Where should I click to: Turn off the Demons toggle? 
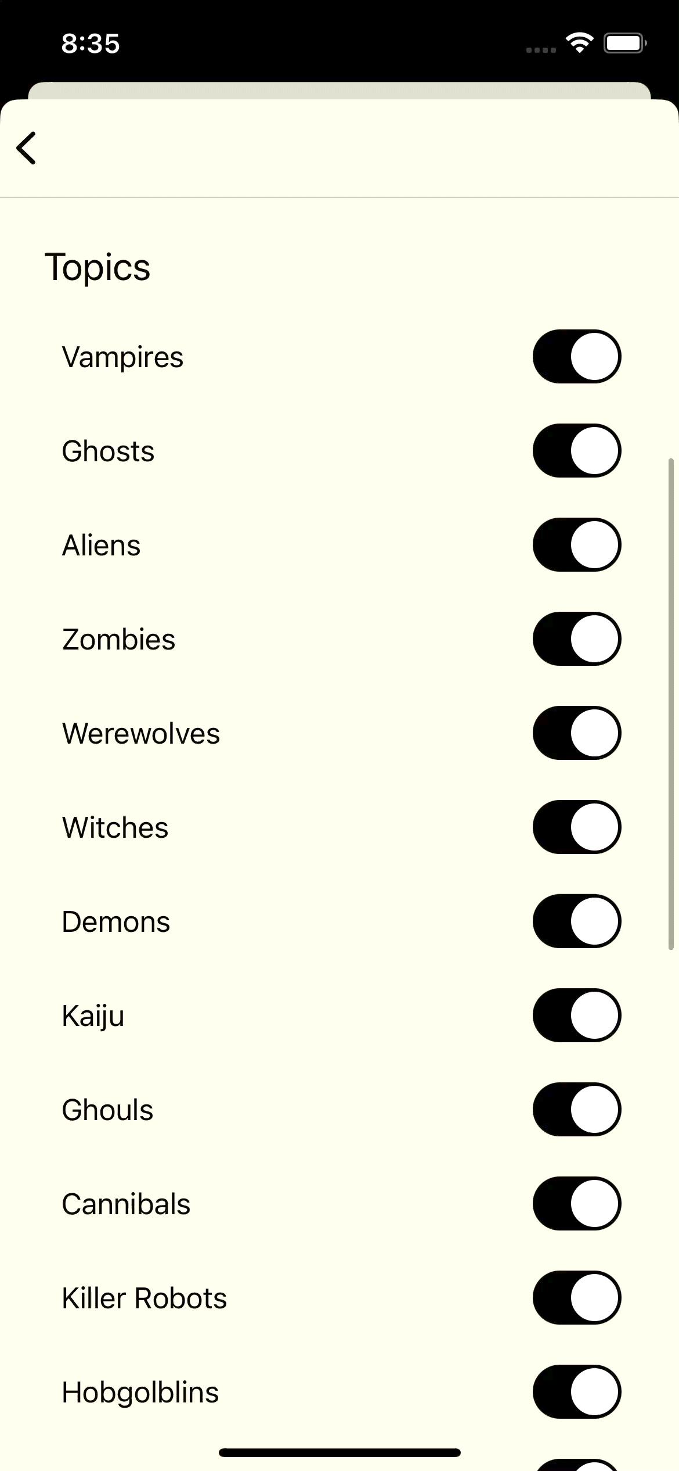pos(577,921)
